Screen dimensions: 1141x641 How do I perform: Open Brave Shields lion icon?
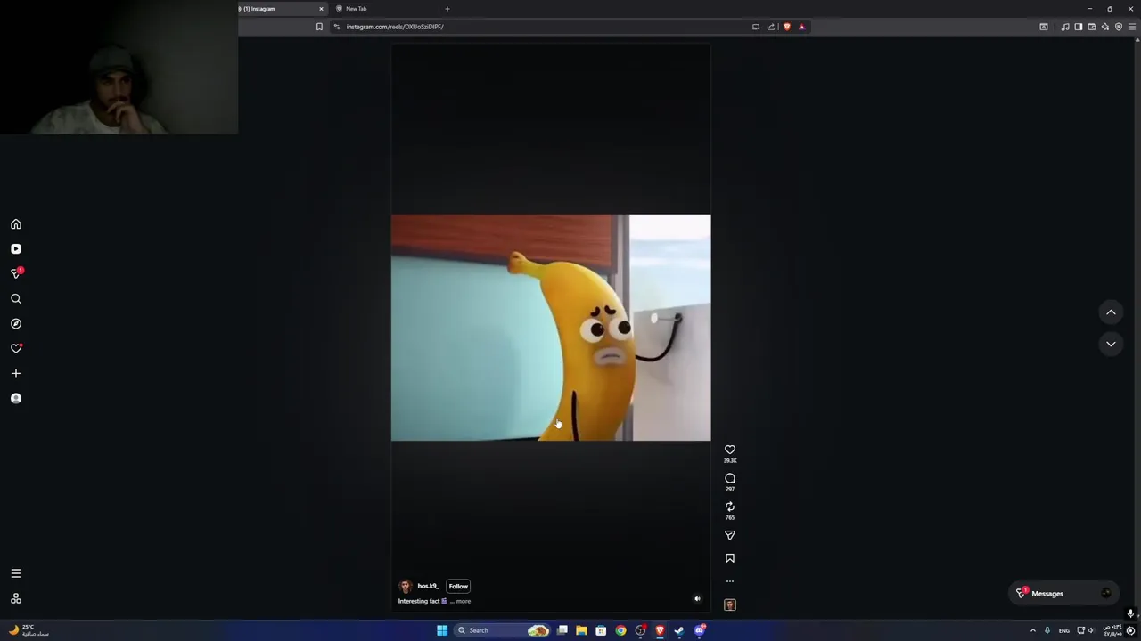(x=786, y=27)
